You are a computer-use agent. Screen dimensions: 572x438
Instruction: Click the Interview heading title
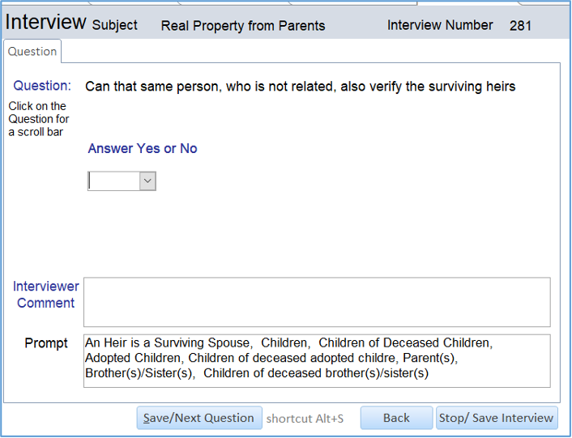(46, 22)
